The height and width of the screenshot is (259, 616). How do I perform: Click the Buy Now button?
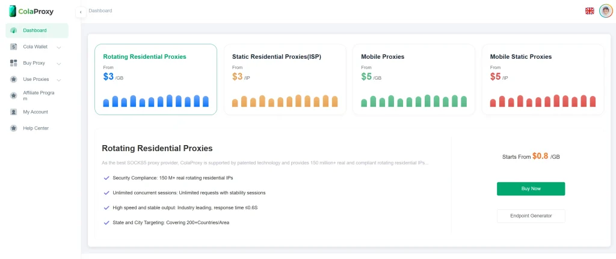coord(531,189)
